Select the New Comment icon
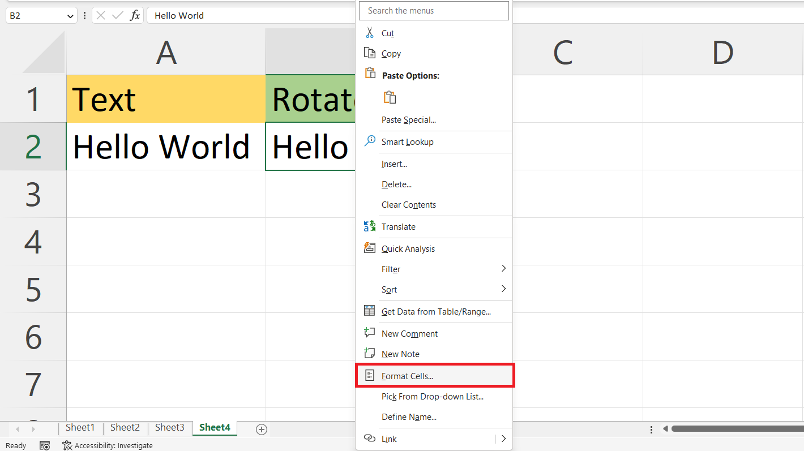Image resolution: width=804 pixels, height=451 pixels. pos(370,332)
